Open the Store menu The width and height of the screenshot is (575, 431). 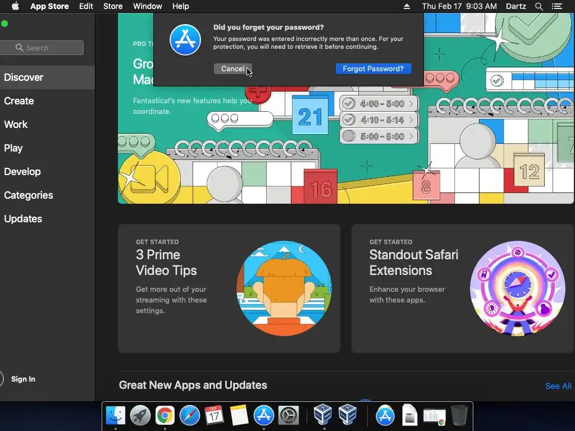113,6
